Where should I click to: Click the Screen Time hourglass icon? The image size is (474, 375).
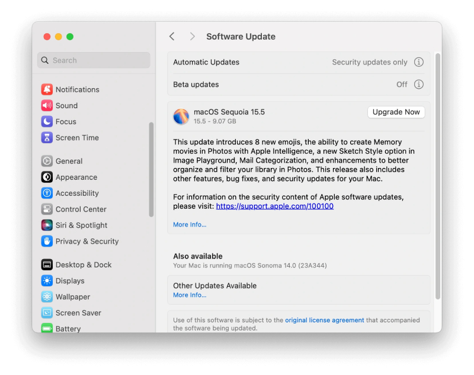click(x=47, y=137)
